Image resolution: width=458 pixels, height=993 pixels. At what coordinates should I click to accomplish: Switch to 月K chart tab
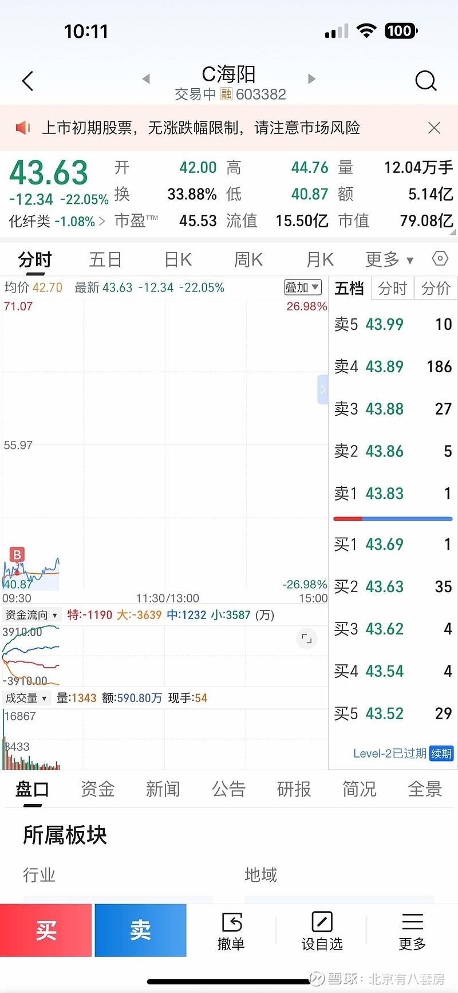[319, 260]
